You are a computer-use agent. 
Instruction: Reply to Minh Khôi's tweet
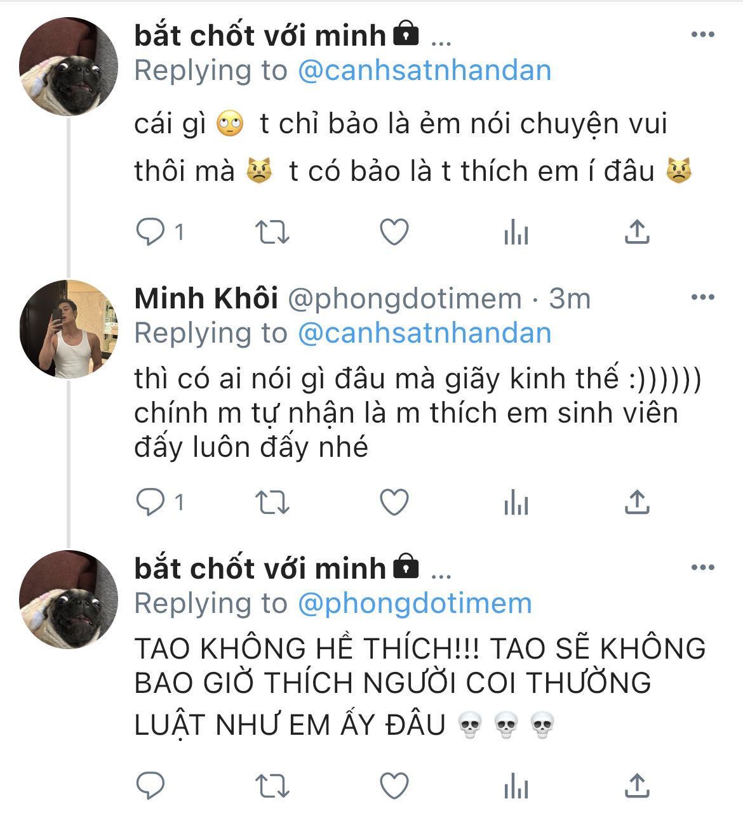point(151,503)
